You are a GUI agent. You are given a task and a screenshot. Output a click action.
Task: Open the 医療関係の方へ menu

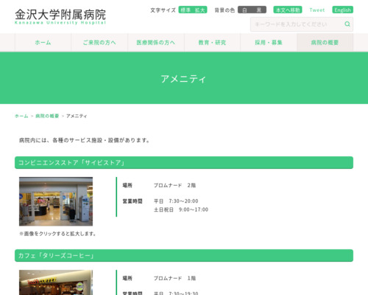coord(156,43)
